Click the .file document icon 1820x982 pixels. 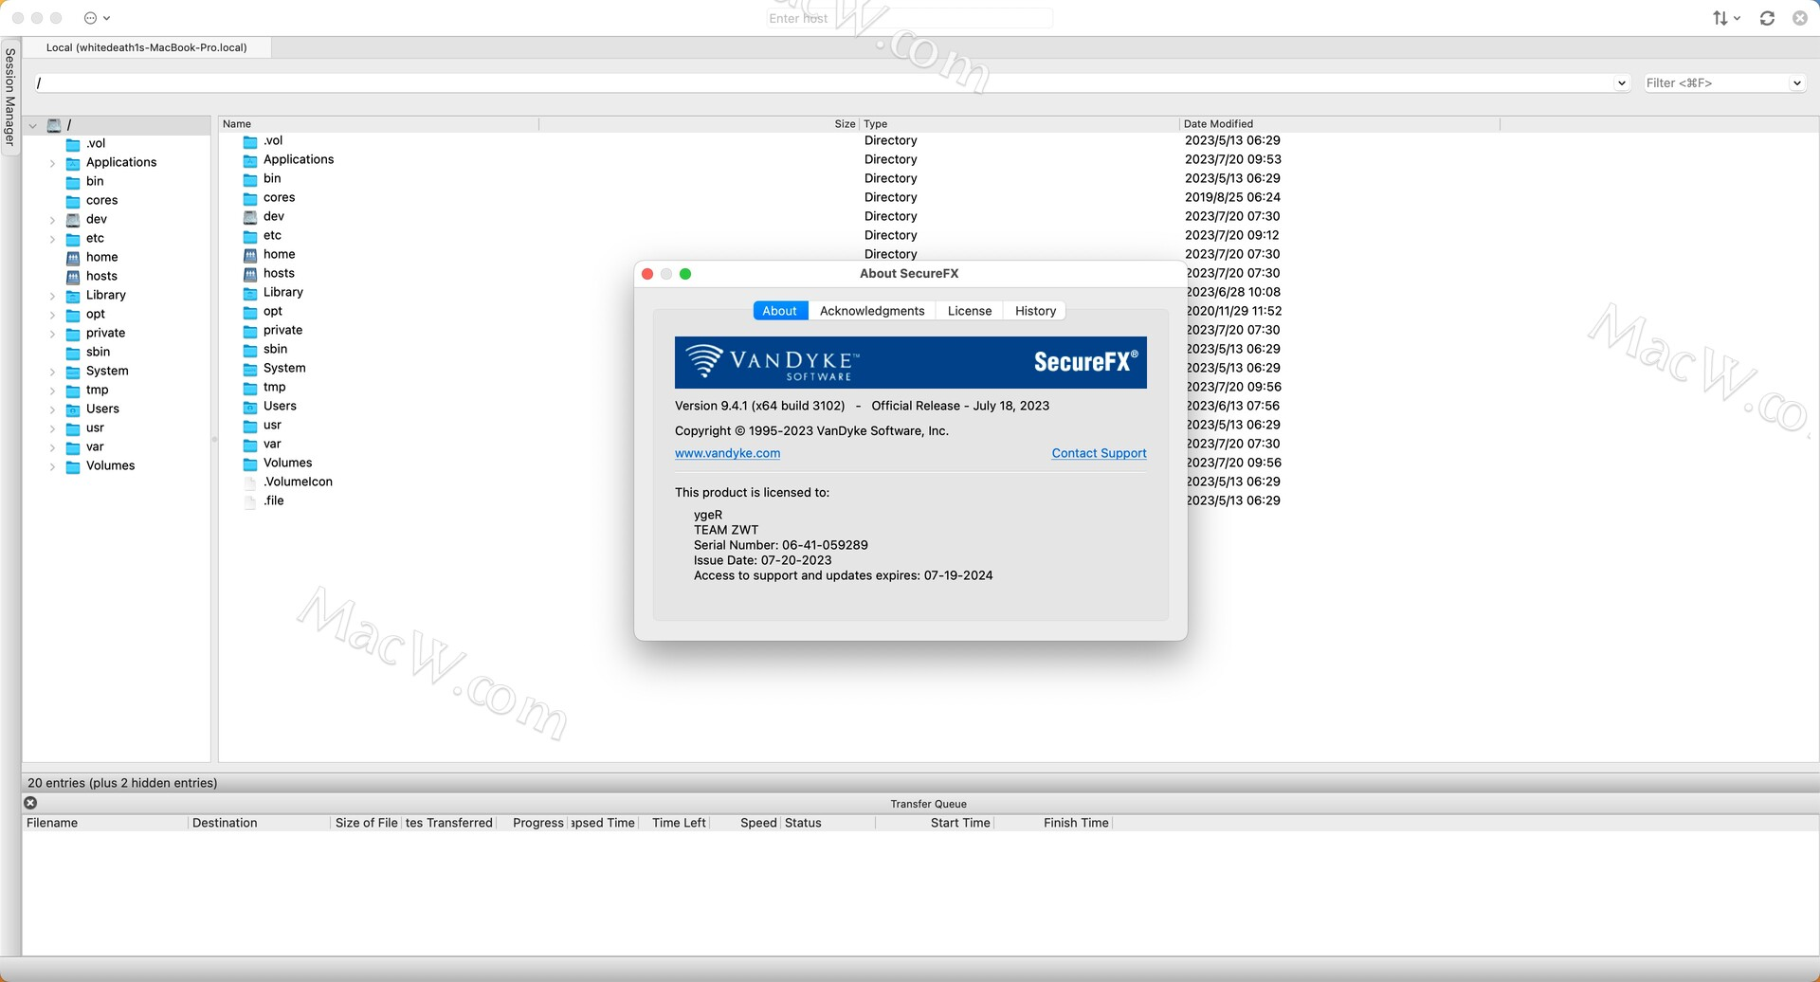(250, 501)
